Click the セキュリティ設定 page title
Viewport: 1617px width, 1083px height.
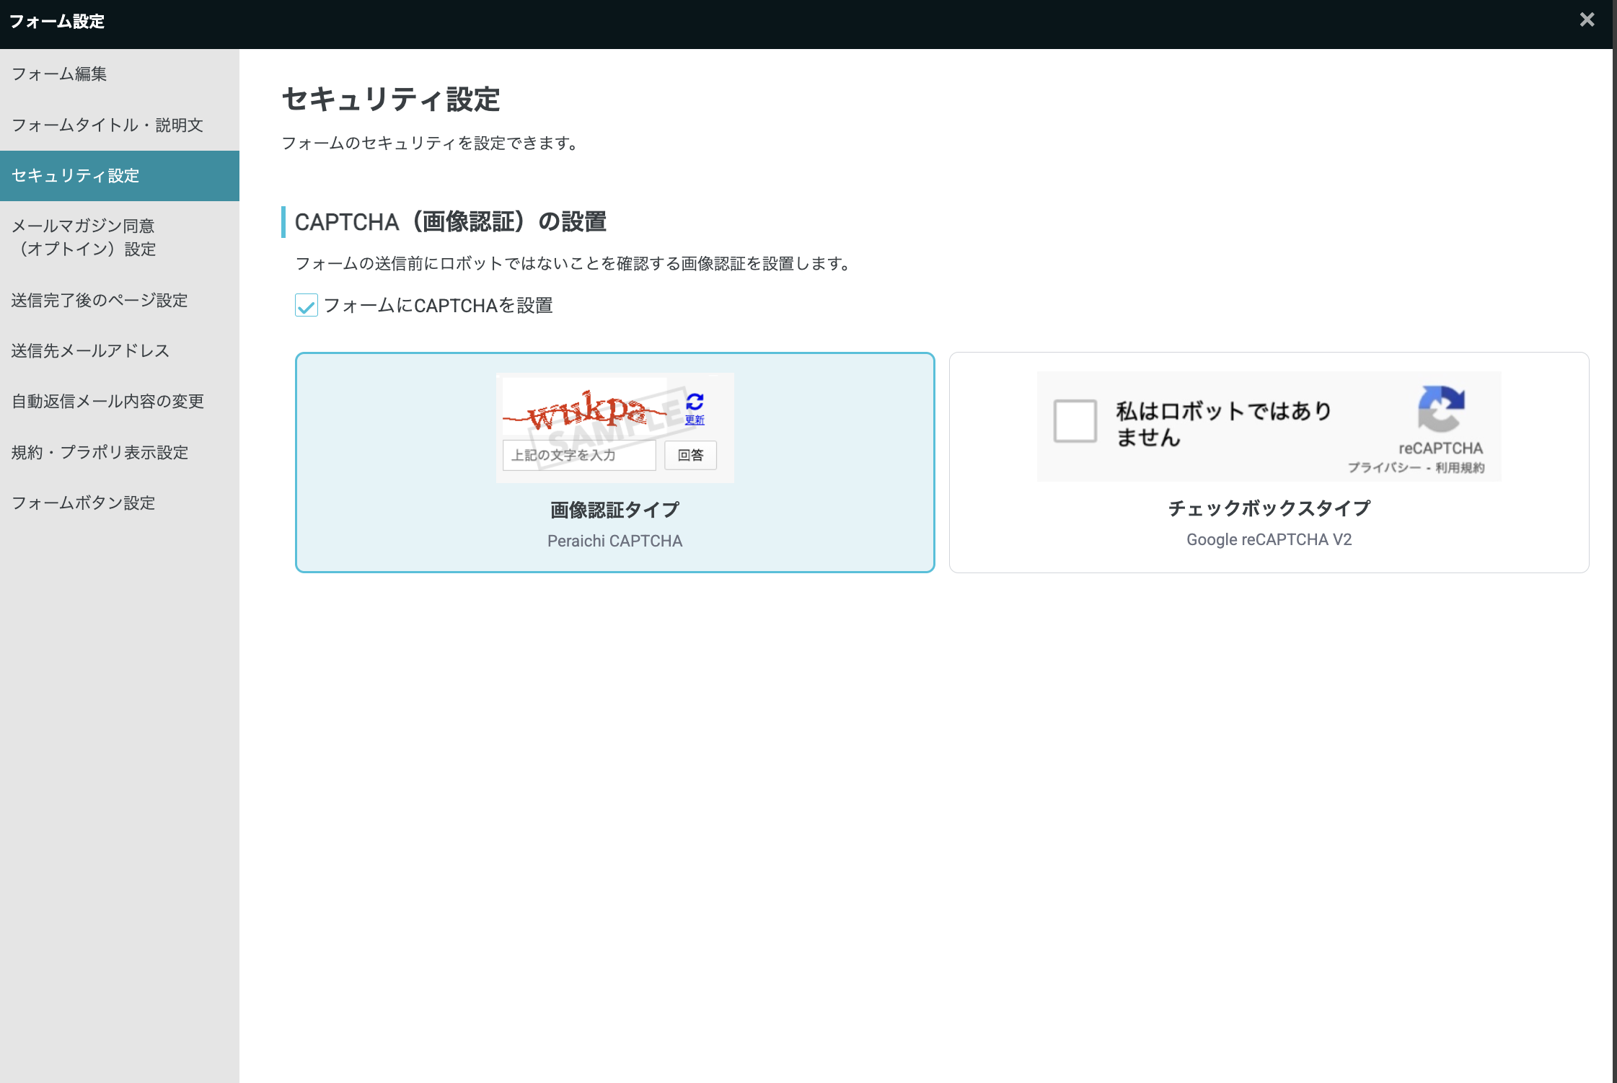coord(391,100)
